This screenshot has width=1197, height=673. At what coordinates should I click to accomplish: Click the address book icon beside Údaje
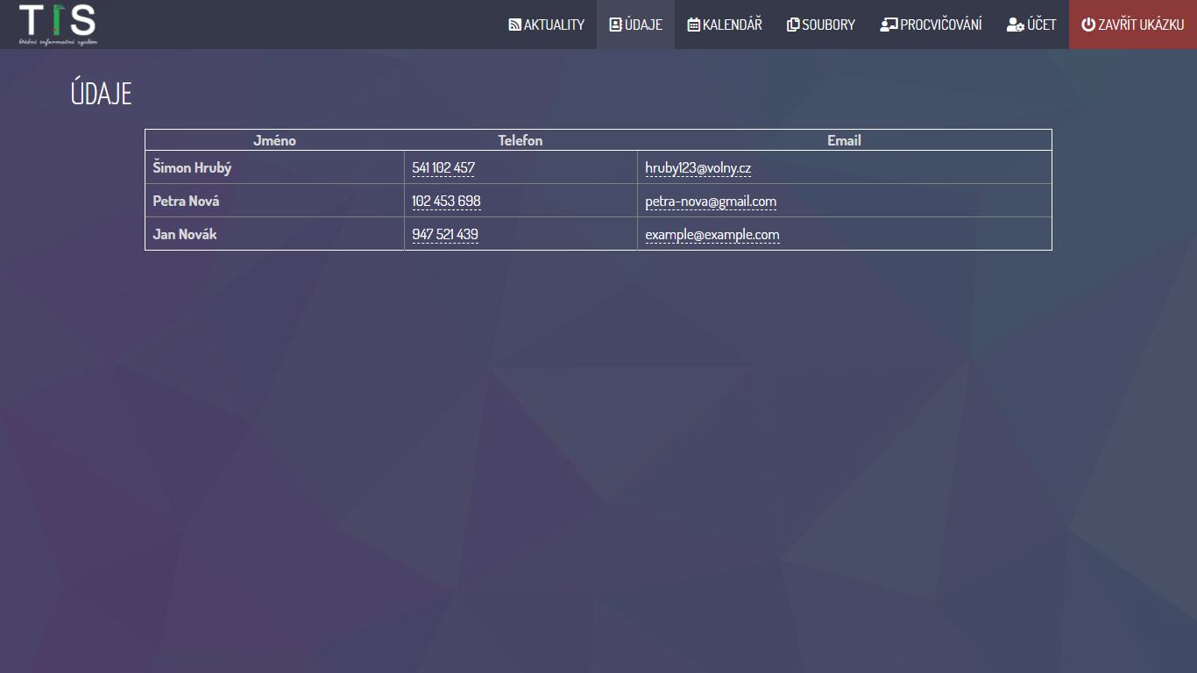click(x=615, y=25)
